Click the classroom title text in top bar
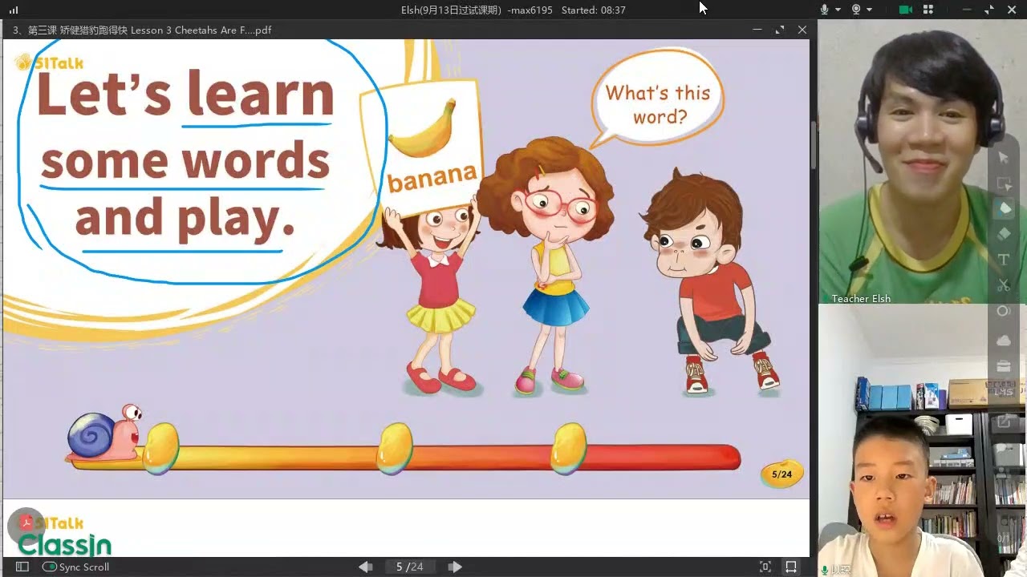This screenshot has width=1027, height=577. 477,10
